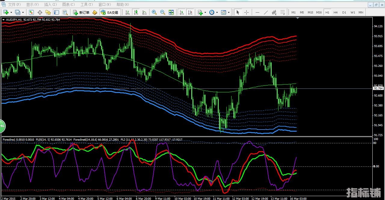This screenshot has width=385, height=200.
Task: Open the periods clock icon
Action: (212, 12)
